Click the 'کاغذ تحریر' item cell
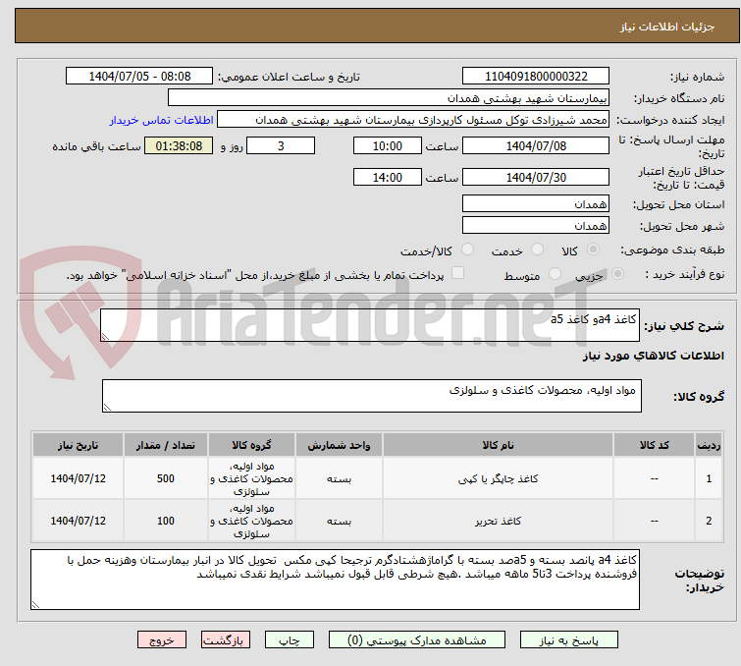Viewport: 741px width, 666px height. pos(499,521)
